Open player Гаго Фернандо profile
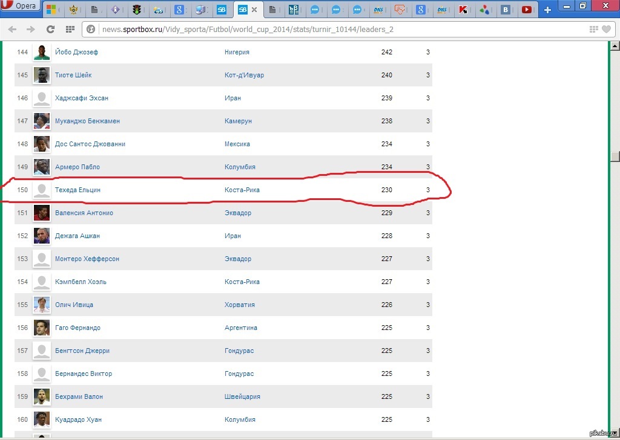 click(77, 328)
